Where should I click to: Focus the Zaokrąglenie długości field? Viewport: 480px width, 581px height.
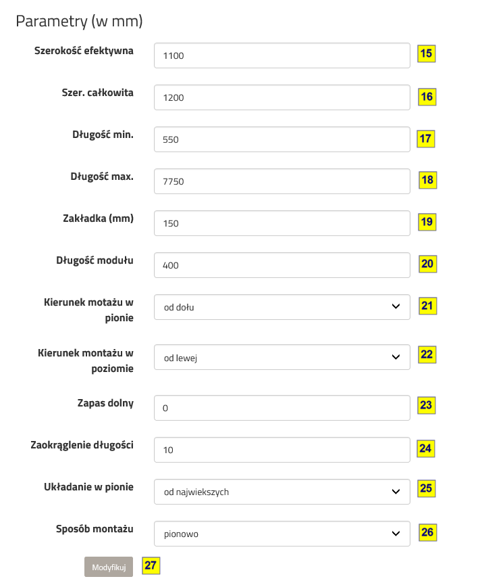pyautogui.click(x=282, y=449)
